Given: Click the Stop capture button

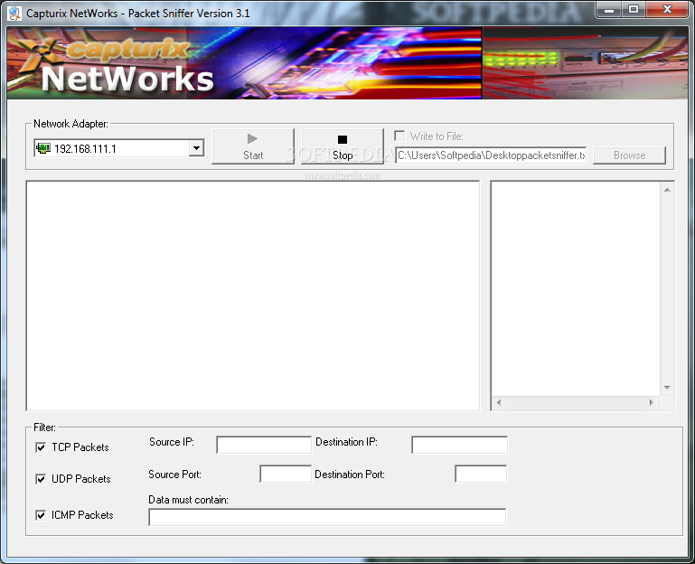Looking at the screenshot, I should click(x=343, y=146).
